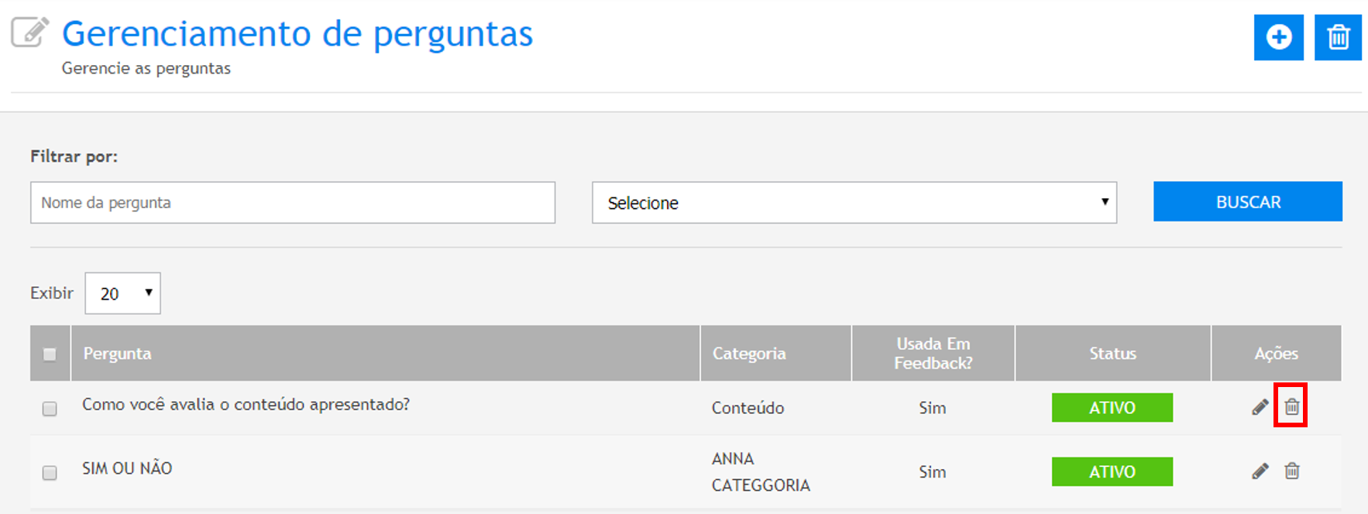Toggle the ATIVO status of 'SIM OU NÃO'

tap(1112, 472)
